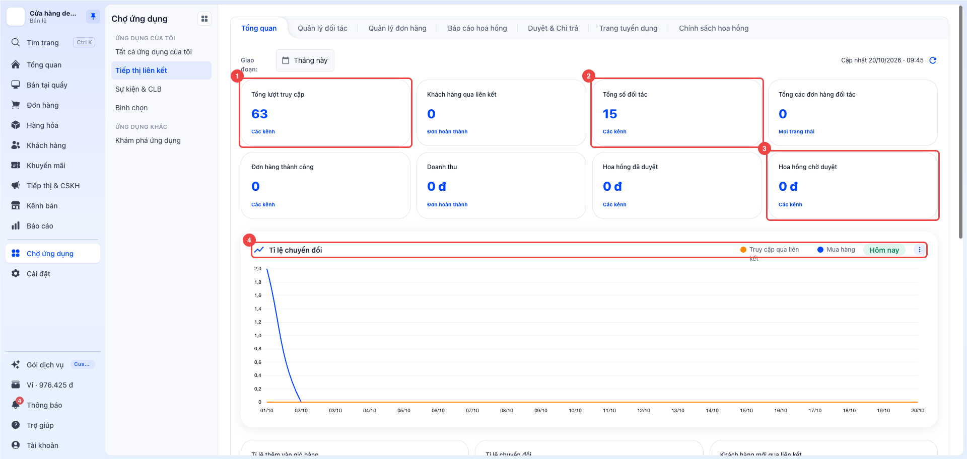Click the search magnifier icon in sidebar
The height and width of the screenshot is (459, 967).
click(16, 42)
